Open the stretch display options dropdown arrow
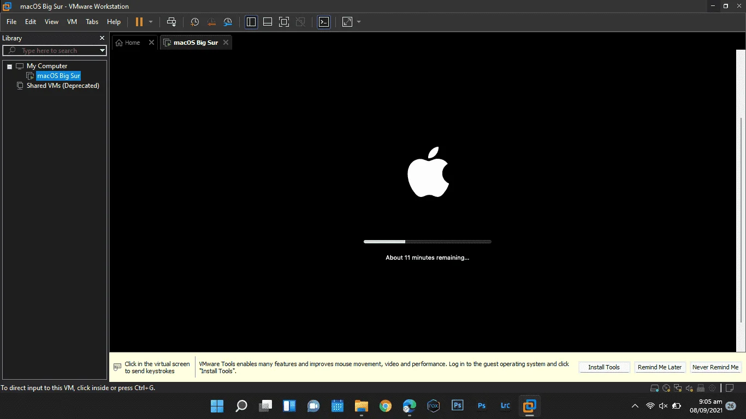 [x=359, y=22]
